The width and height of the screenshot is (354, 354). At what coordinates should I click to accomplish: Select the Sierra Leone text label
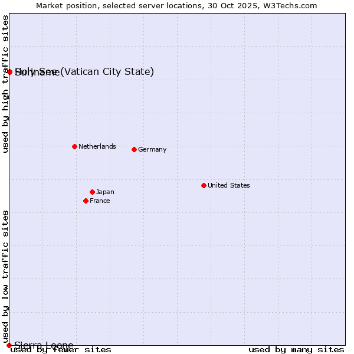click(x=44, y=345)
